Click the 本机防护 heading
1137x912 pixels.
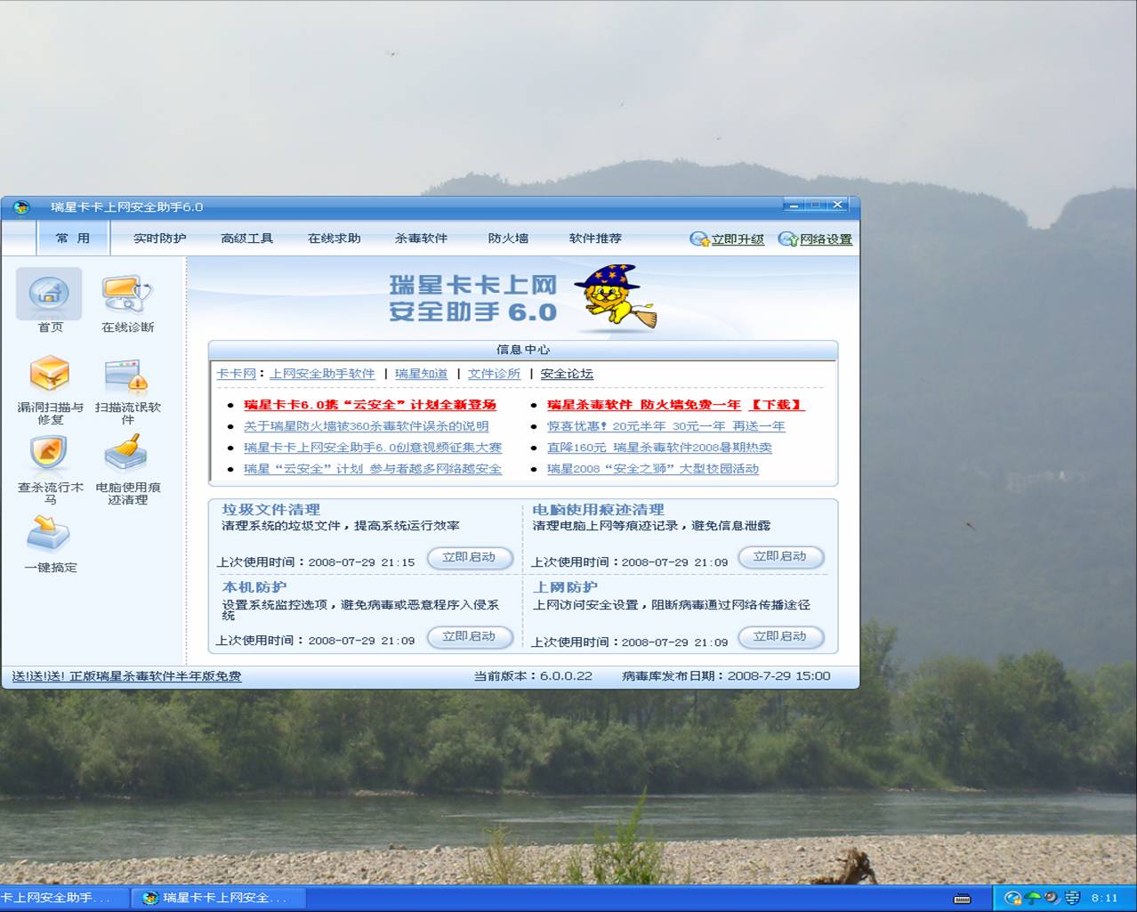tap(254, 587)
